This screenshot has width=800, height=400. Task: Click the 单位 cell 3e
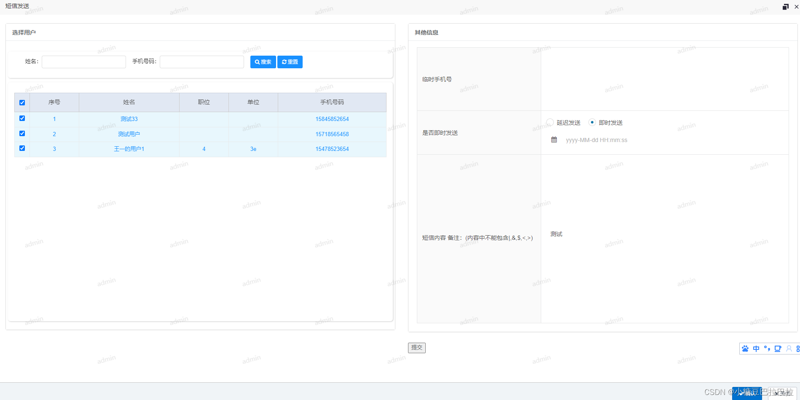pyautogui.click(x=253, y=149)
